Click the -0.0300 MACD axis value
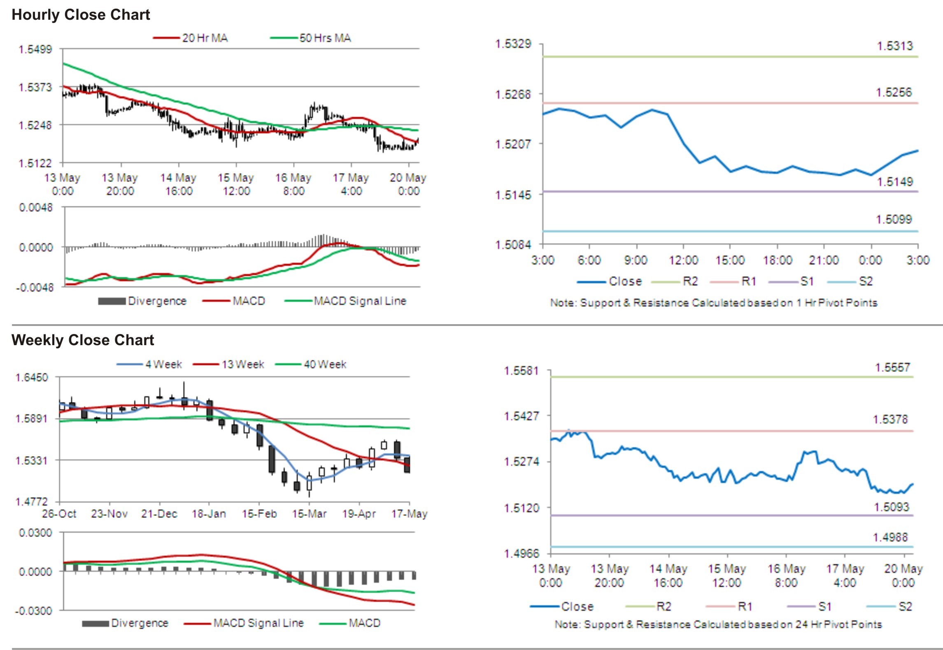 pos(34,611)
